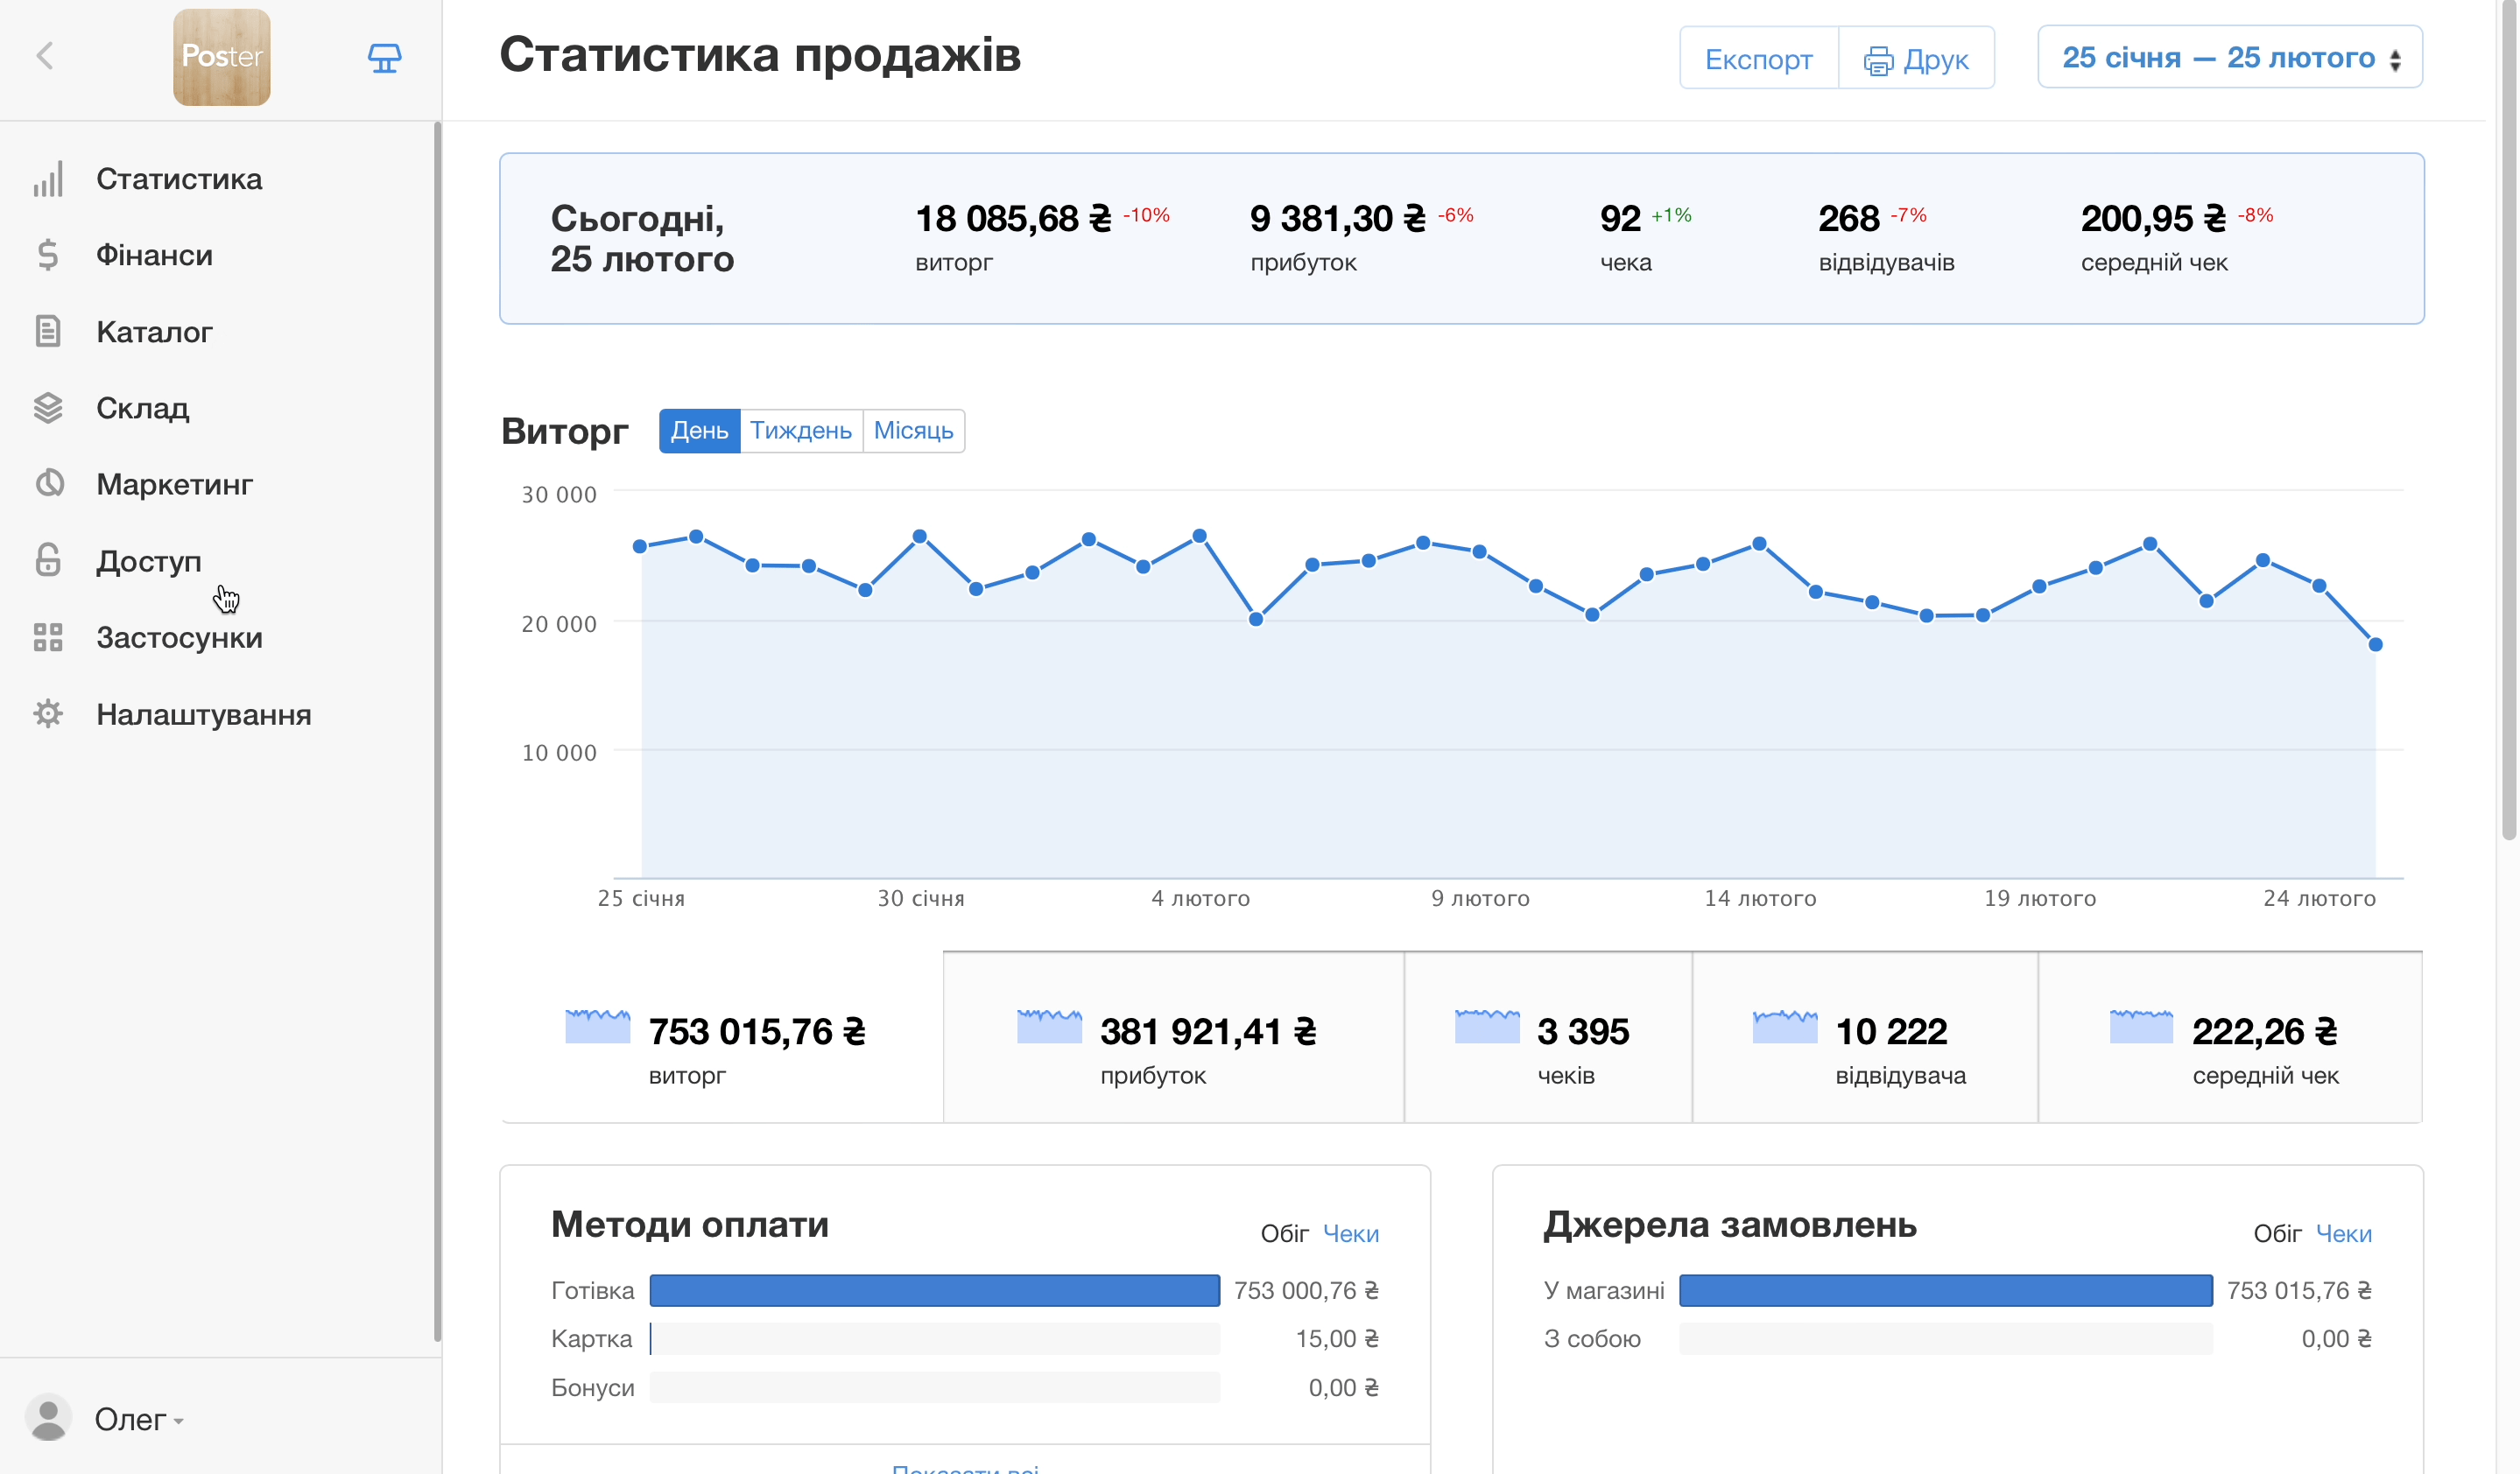Select the Статистика bar chart icon
2520x1474 pixels.
click(48, 178)
